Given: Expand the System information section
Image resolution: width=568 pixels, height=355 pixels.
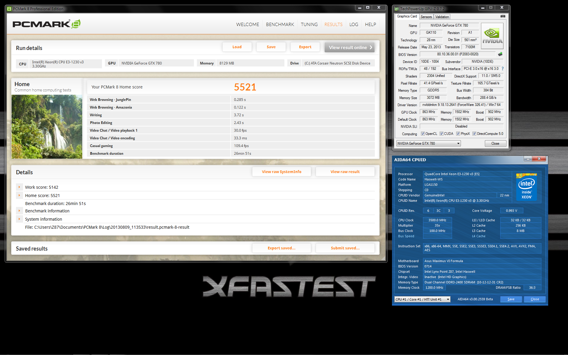Looking at the screenshot, I should point(19,219).
